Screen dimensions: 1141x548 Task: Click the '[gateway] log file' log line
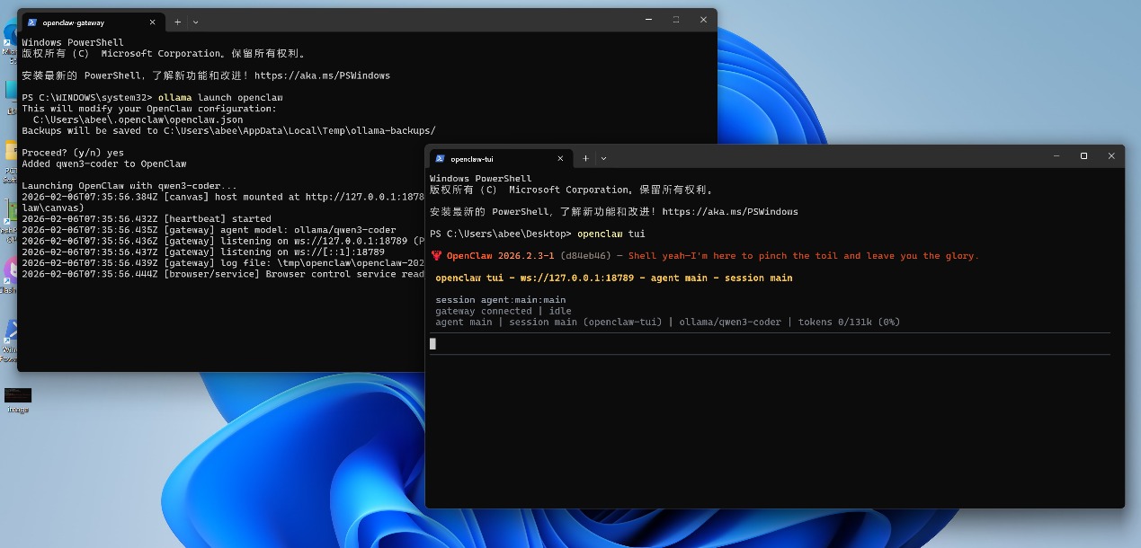pyautogui.click(x=223, y=263)
